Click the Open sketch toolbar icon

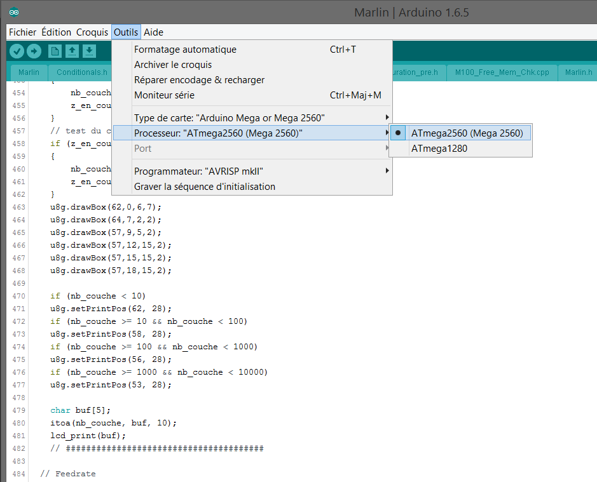(72, 51)
